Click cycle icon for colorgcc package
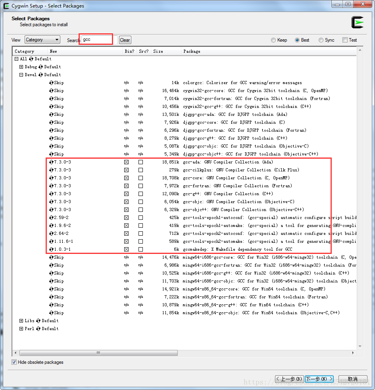This screenshot has width=375, height=390. (51, 83)
